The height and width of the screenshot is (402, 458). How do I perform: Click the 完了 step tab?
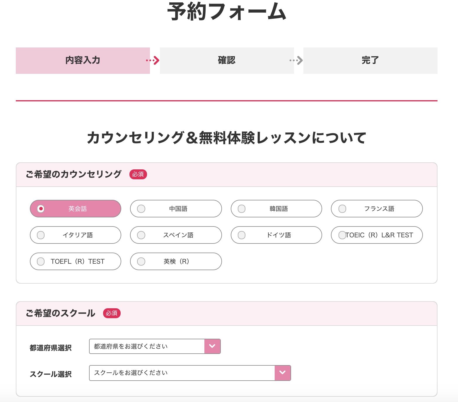point(370,60)
